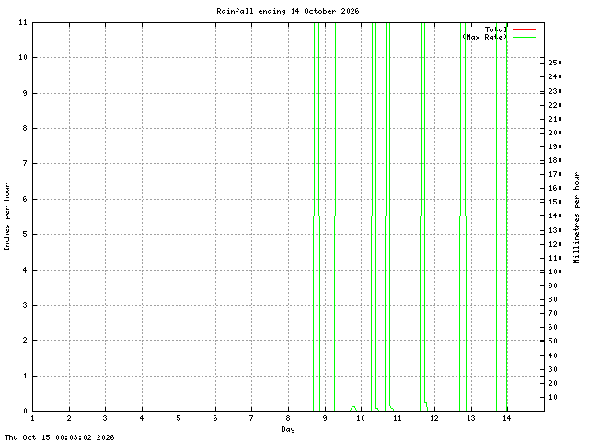This screenshot has width=589, height=442.
Task: Click the left y-axis value 7
Action: [x=25, y=163]
